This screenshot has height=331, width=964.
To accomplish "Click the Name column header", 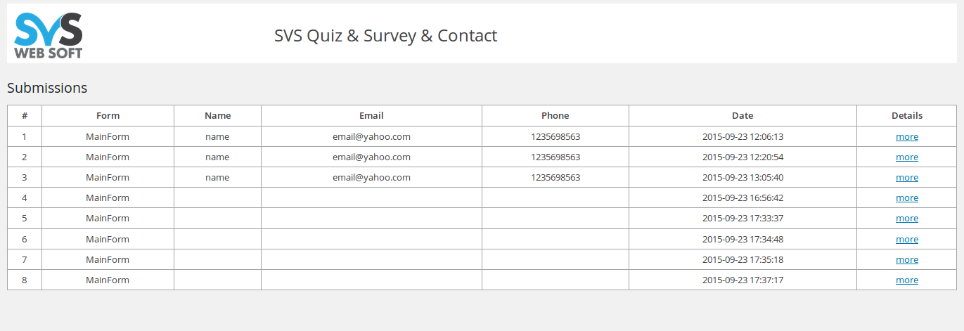I will click(x=217, y=116).
